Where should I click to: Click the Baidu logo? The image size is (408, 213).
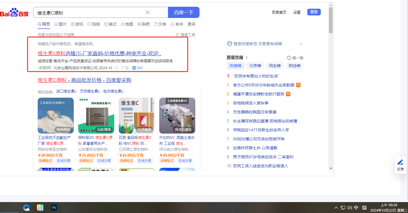[14, 12]
